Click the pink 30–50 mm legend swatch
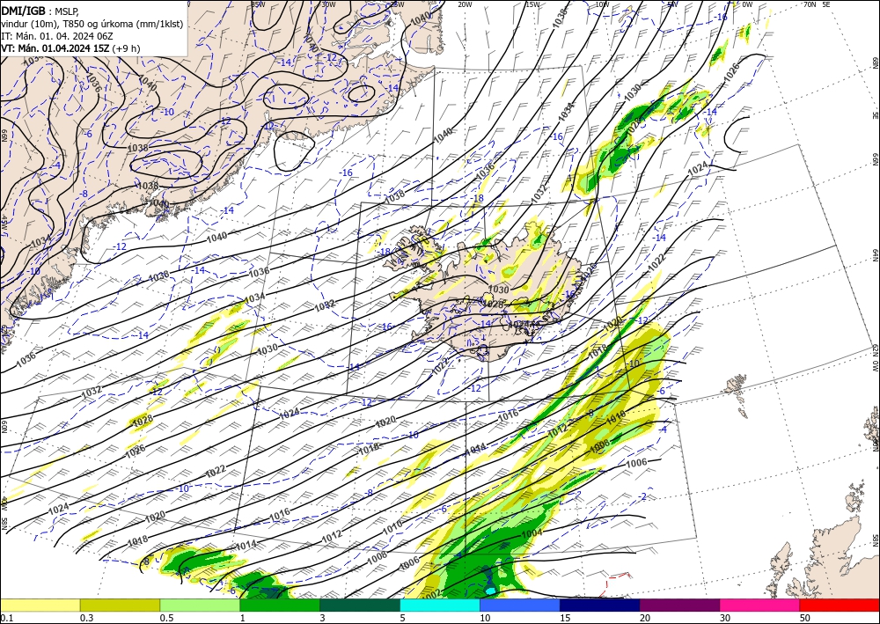 coord(760,605)
